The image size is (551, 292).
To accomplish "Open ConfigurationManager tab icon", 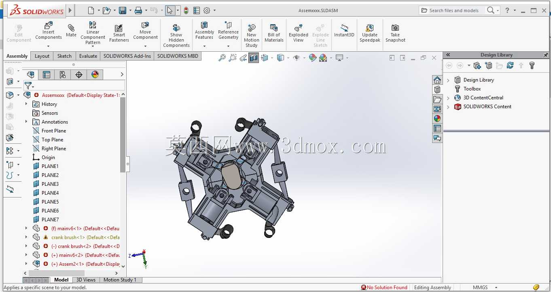I will (x=63, y=74).
